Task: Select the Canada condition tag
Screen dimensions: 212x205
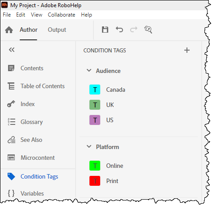Action: (x=115, y=90)
